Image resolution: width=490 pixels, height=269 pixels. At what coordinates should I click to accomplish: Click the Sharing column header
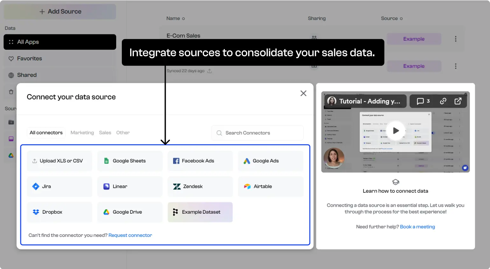coord(317,18)
